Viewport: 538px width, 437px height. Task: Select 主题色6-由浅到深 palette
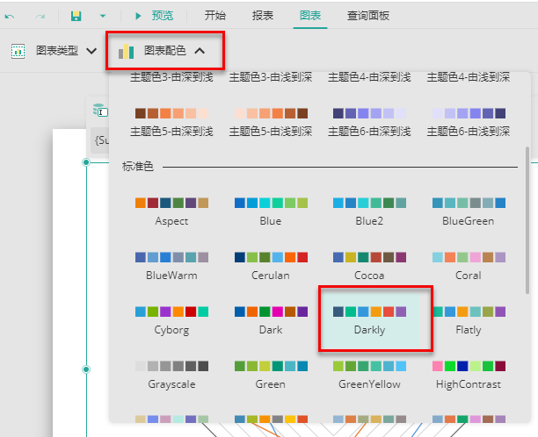(x=469, y=122)
